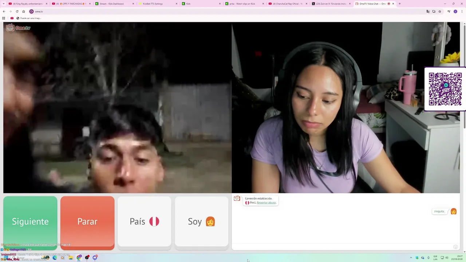Click the ome.tv address bar
The image size is (466, 262).
(226, 11)
